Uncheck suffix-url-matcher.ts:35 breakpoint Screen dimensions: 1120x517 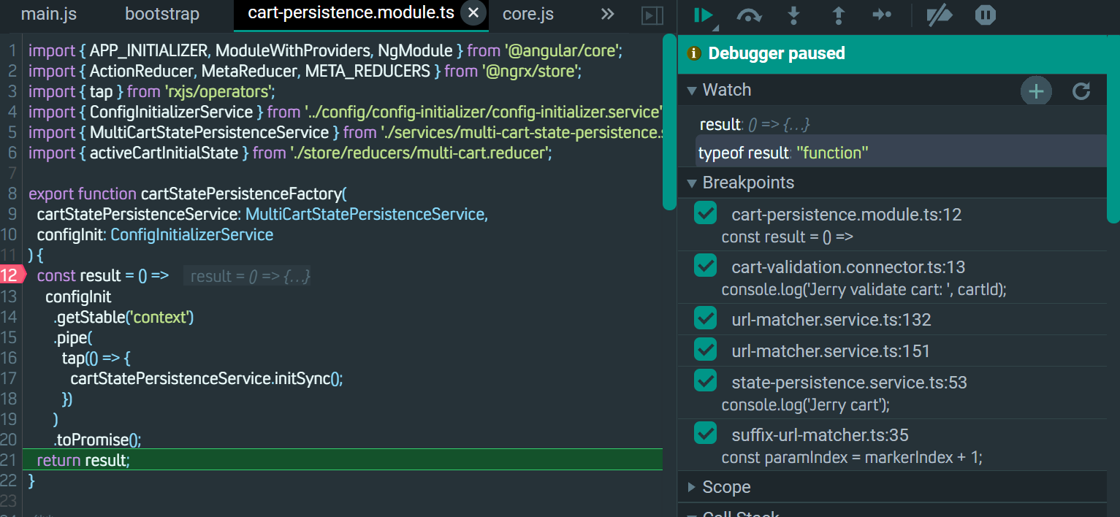706,434
